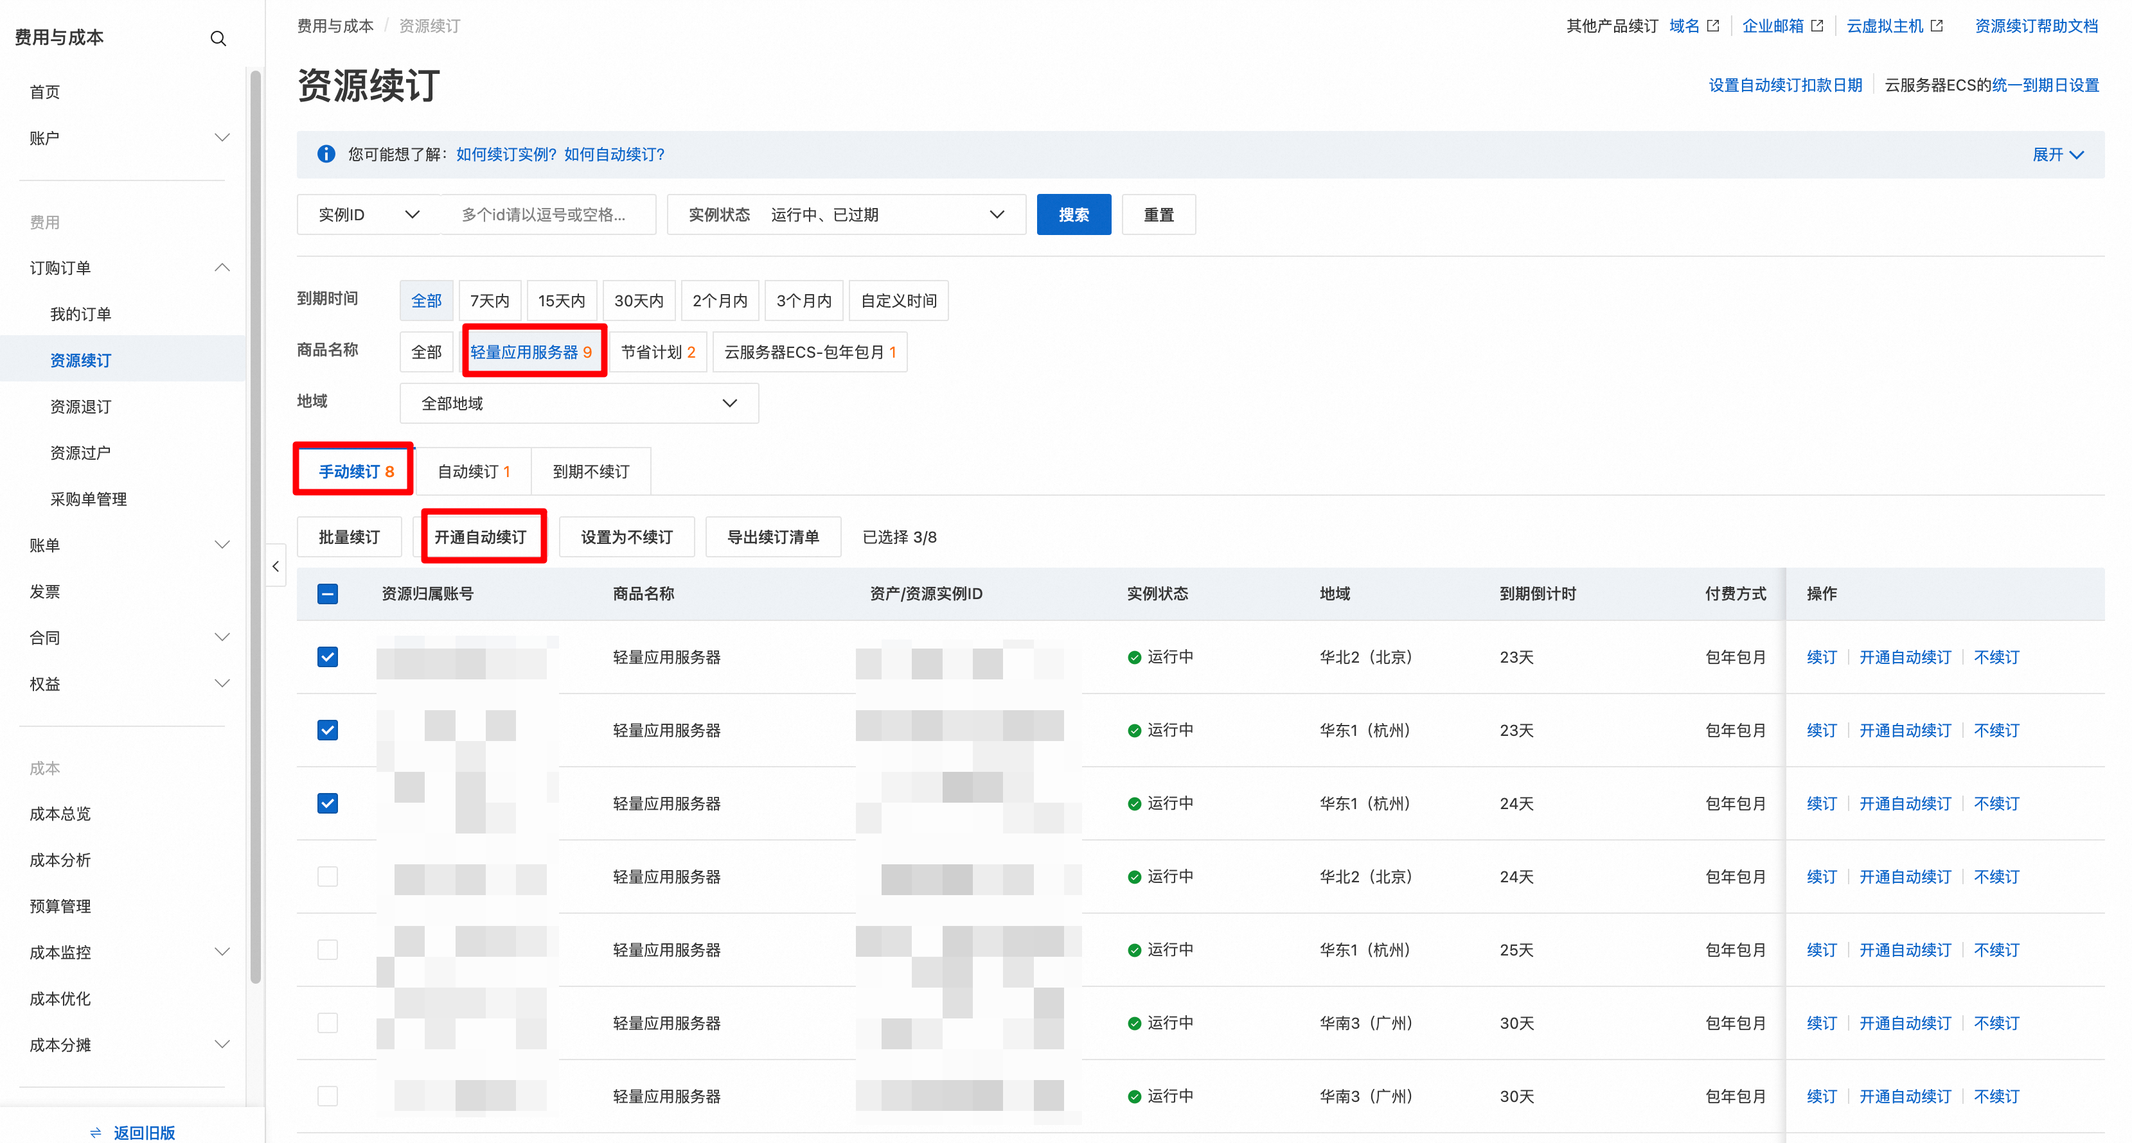
Task: Check the last 华南3（广州） 30天 row
Action: coord(328,1096)
